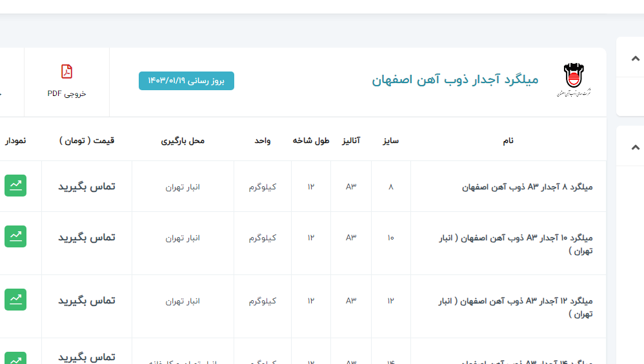Click تماس بگیرید in the size 12 row
This screenshot has width=644, height=364.
click(86, 300)
